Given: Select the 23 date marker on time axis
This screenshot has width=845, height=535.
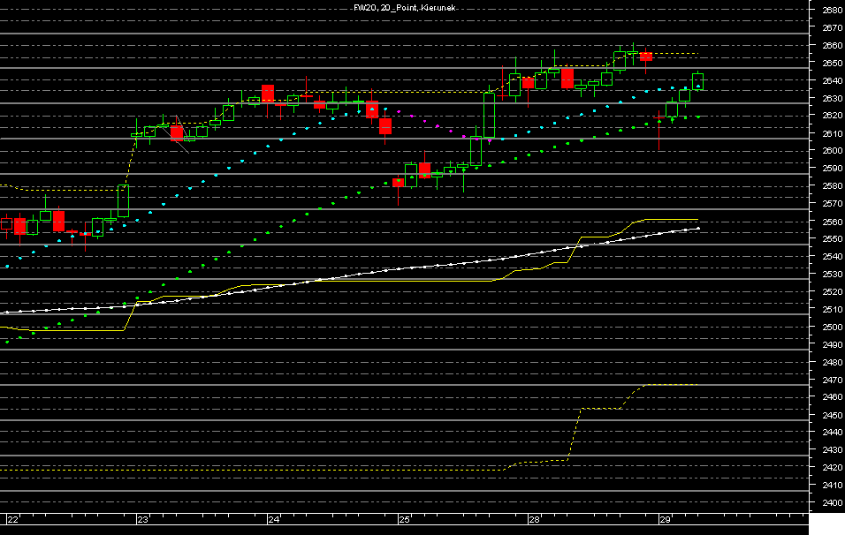Looking at the screenshot, I should coord(143,519).
